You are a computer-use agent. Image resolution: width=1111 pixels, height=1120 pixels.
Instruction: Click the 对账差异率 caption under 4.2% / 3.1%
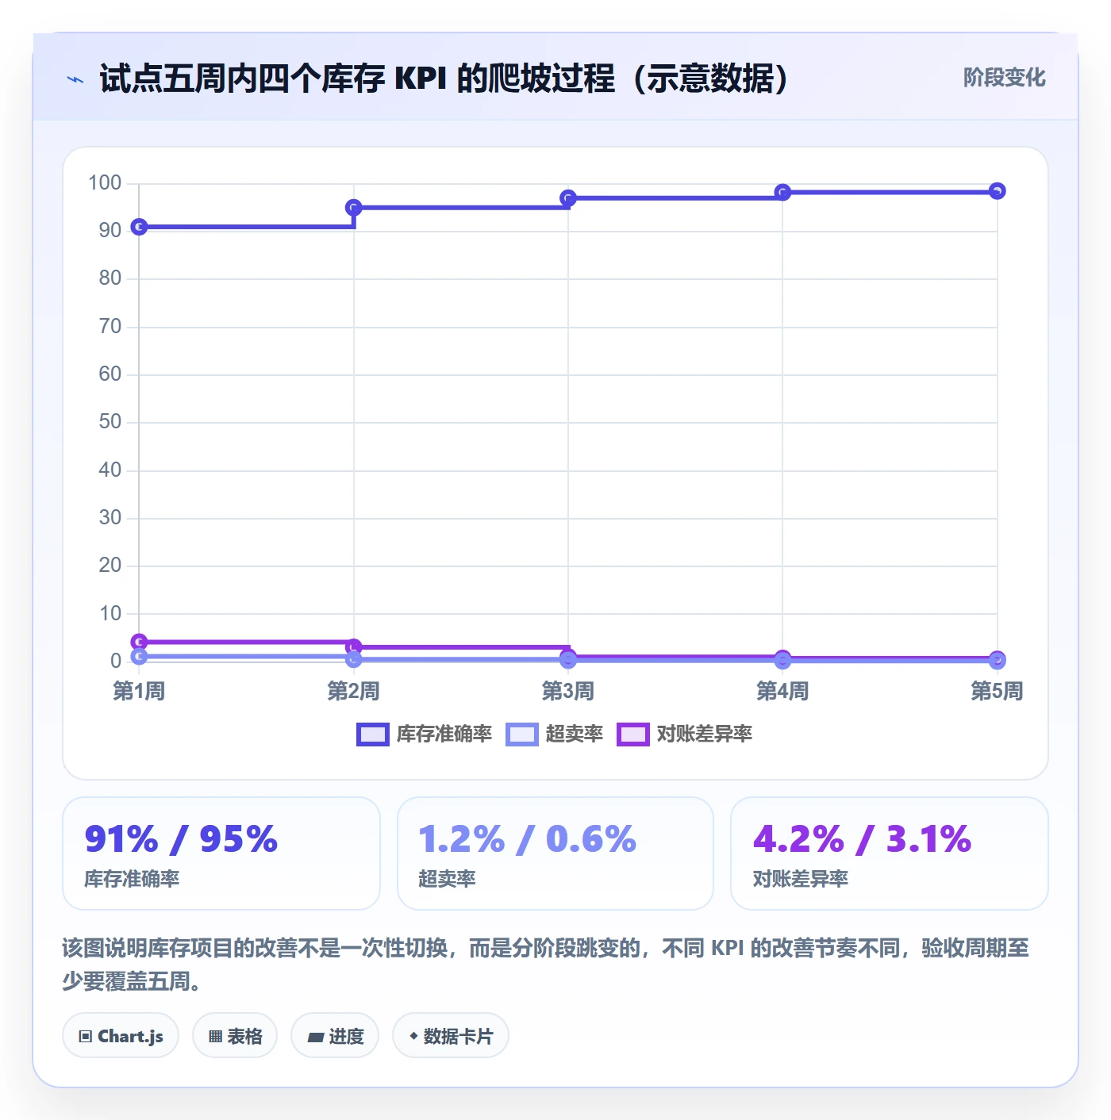pos(801,879)
